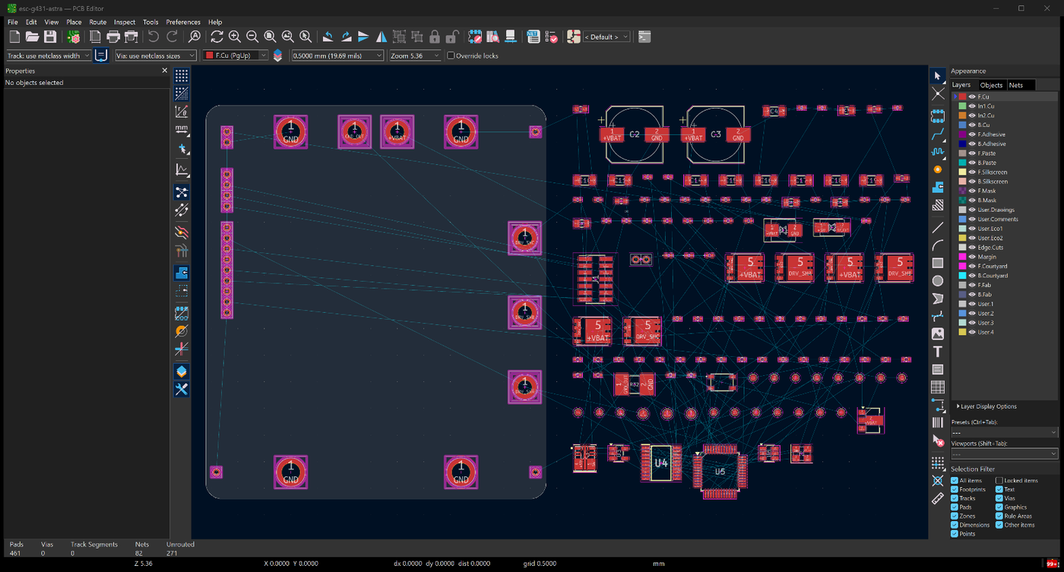1064x572 pixels.
Task: Open the Find tool in toolbar
Action: (195, 36)
